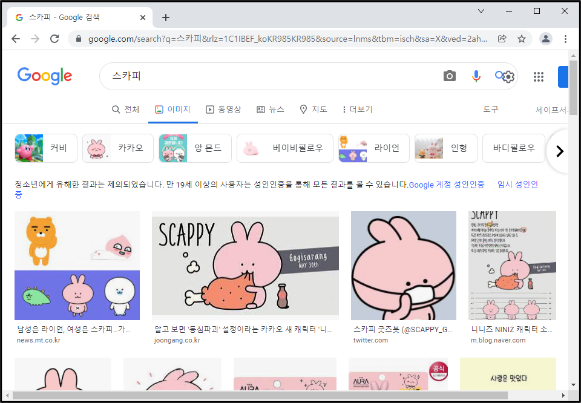The height and width of the screenshot is (403, 581).
Task: Open the tab search chevron
Action: [481, 11]
